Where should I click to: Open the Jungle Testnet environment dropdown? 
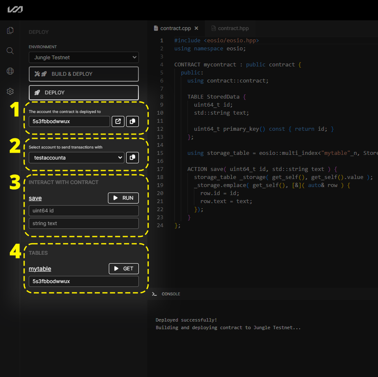click(83, 57)
